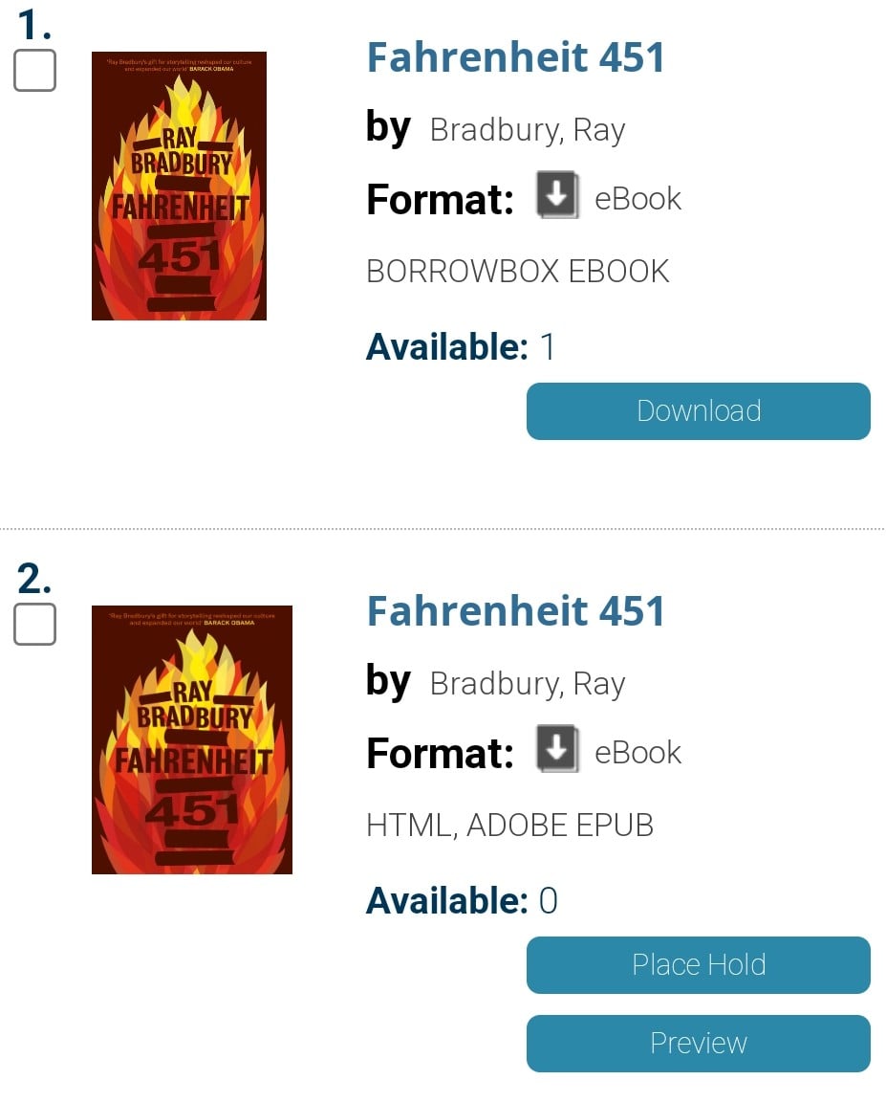The height and width of the screenshot is (1102, 886).
Task: Download the BorrowBox eBook
Action: [x=699, y=411]
